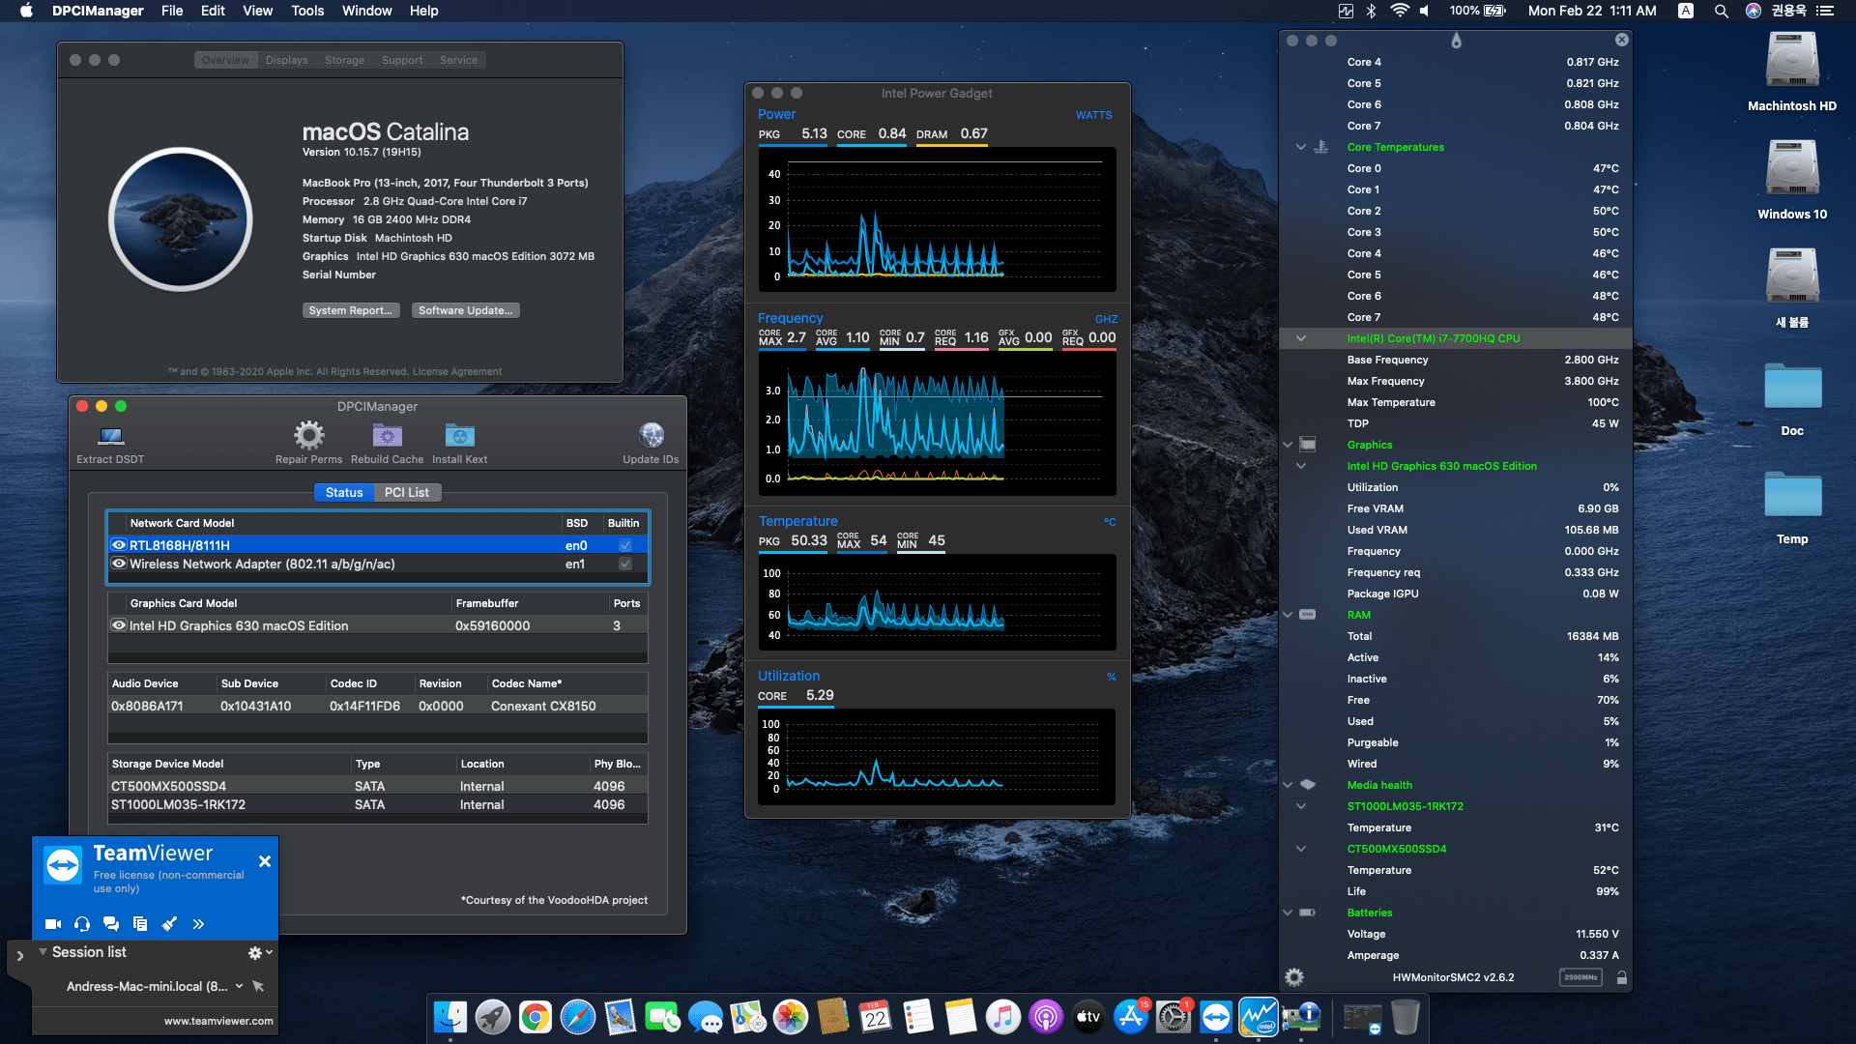Start video in TeamViewer toolbar
The width and height of the screenshot is (1856, 1044).
[53, 923]
